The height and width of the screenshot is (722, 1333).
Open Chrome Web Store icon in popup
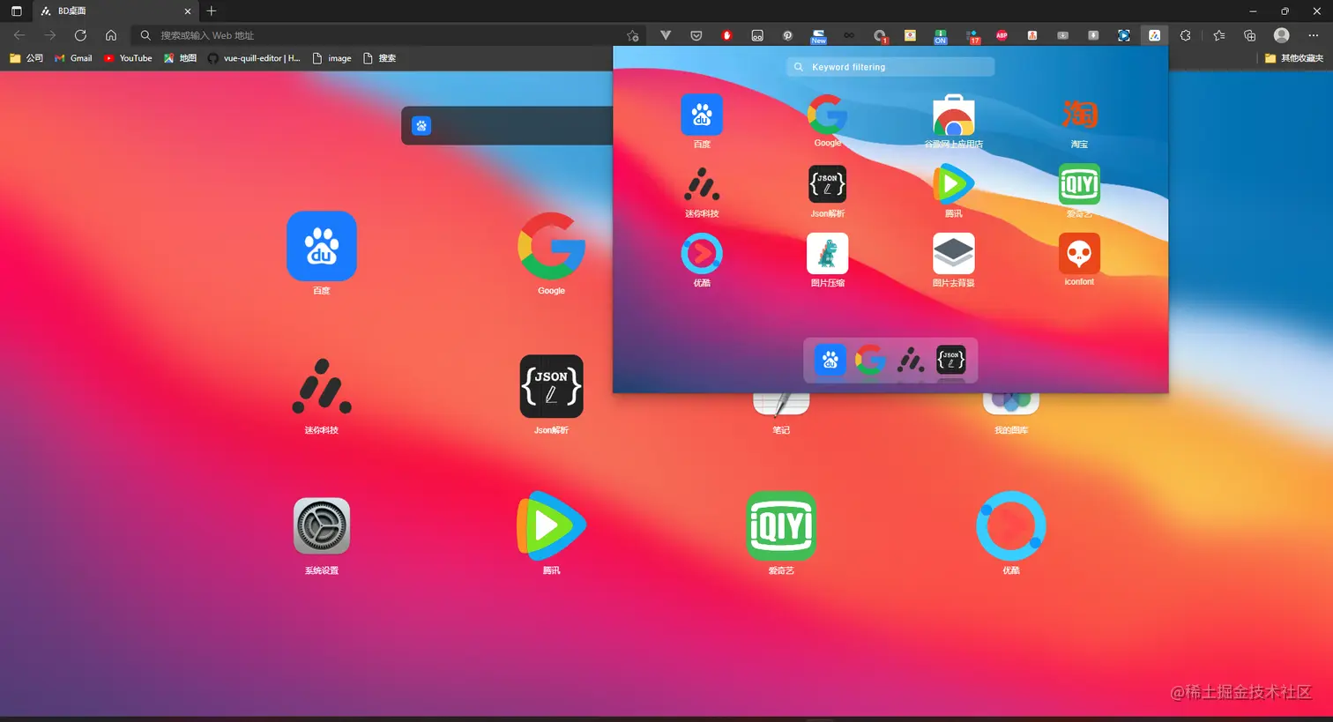tap(953, 115)
